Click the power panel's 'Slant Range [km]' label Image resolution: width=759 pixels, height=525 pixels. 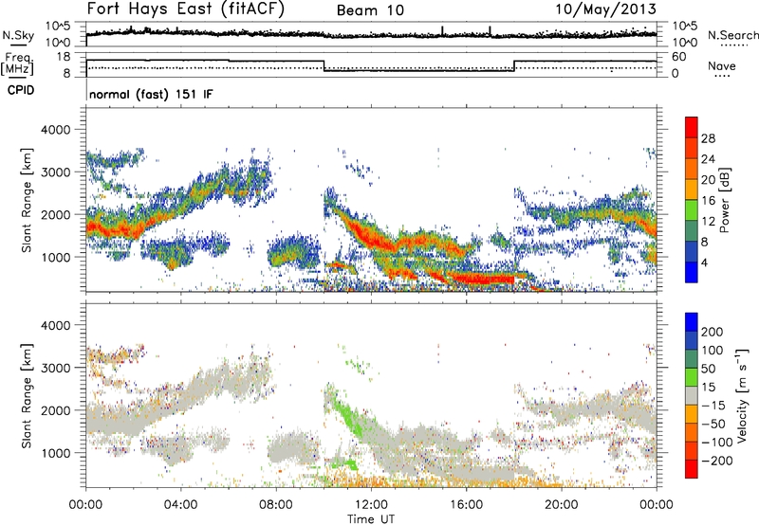pyautogui.click(x=27, y=200)
